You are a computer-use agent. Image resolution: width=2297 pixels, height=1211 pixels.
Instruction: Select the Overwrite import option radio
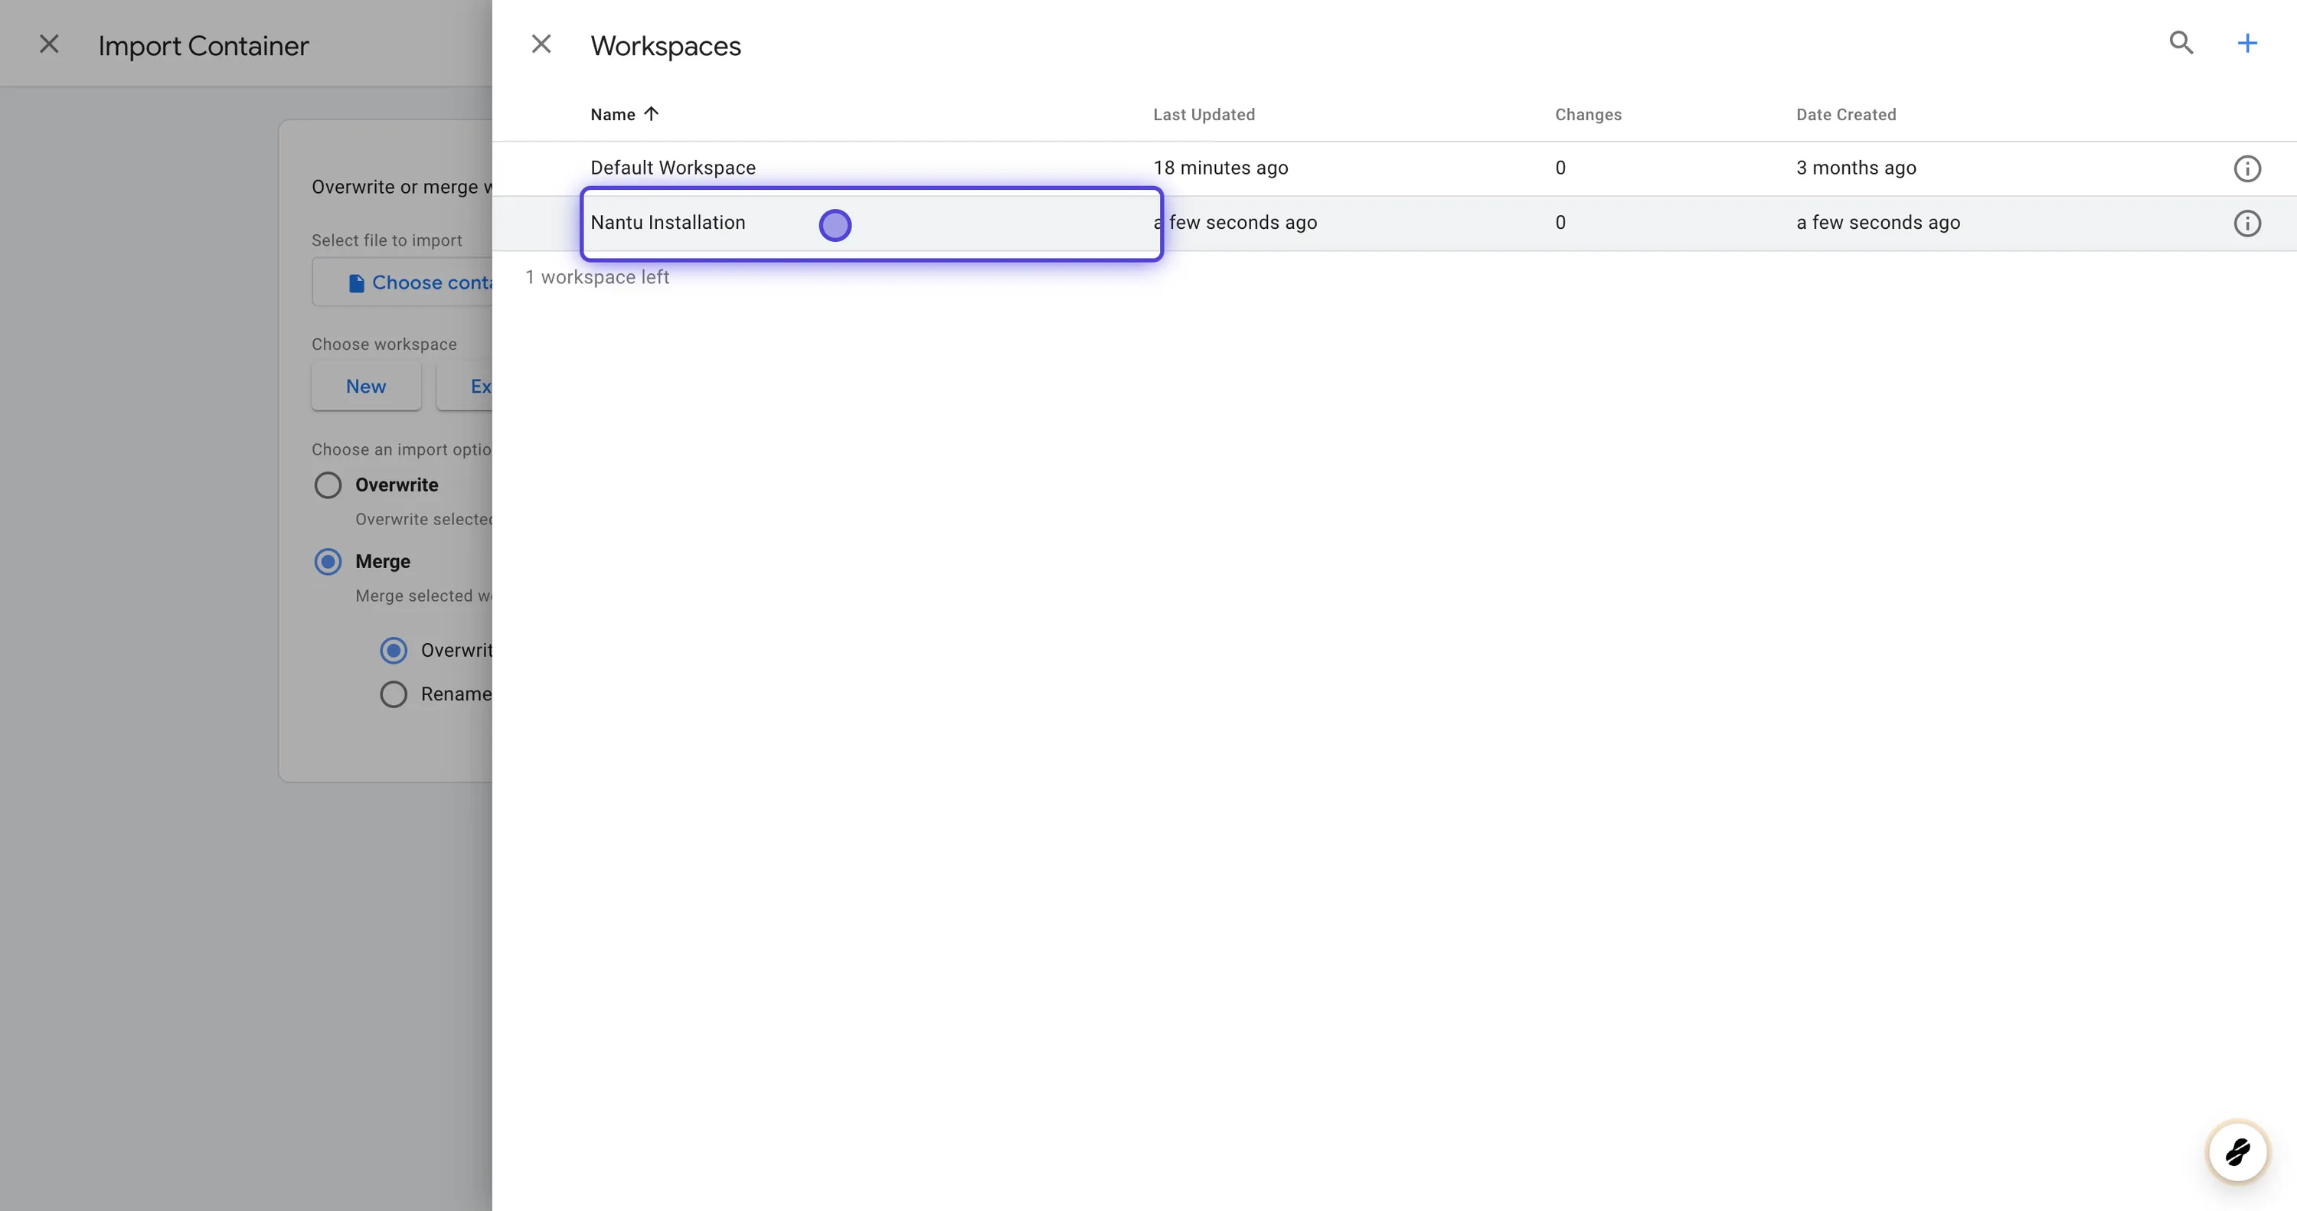[327, 485]
